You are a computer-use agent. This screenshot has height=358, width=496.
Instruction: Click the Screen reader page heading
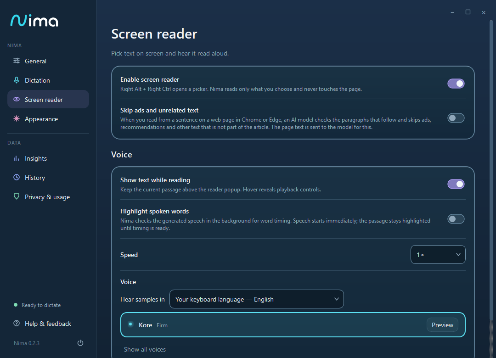click(154, 34)
